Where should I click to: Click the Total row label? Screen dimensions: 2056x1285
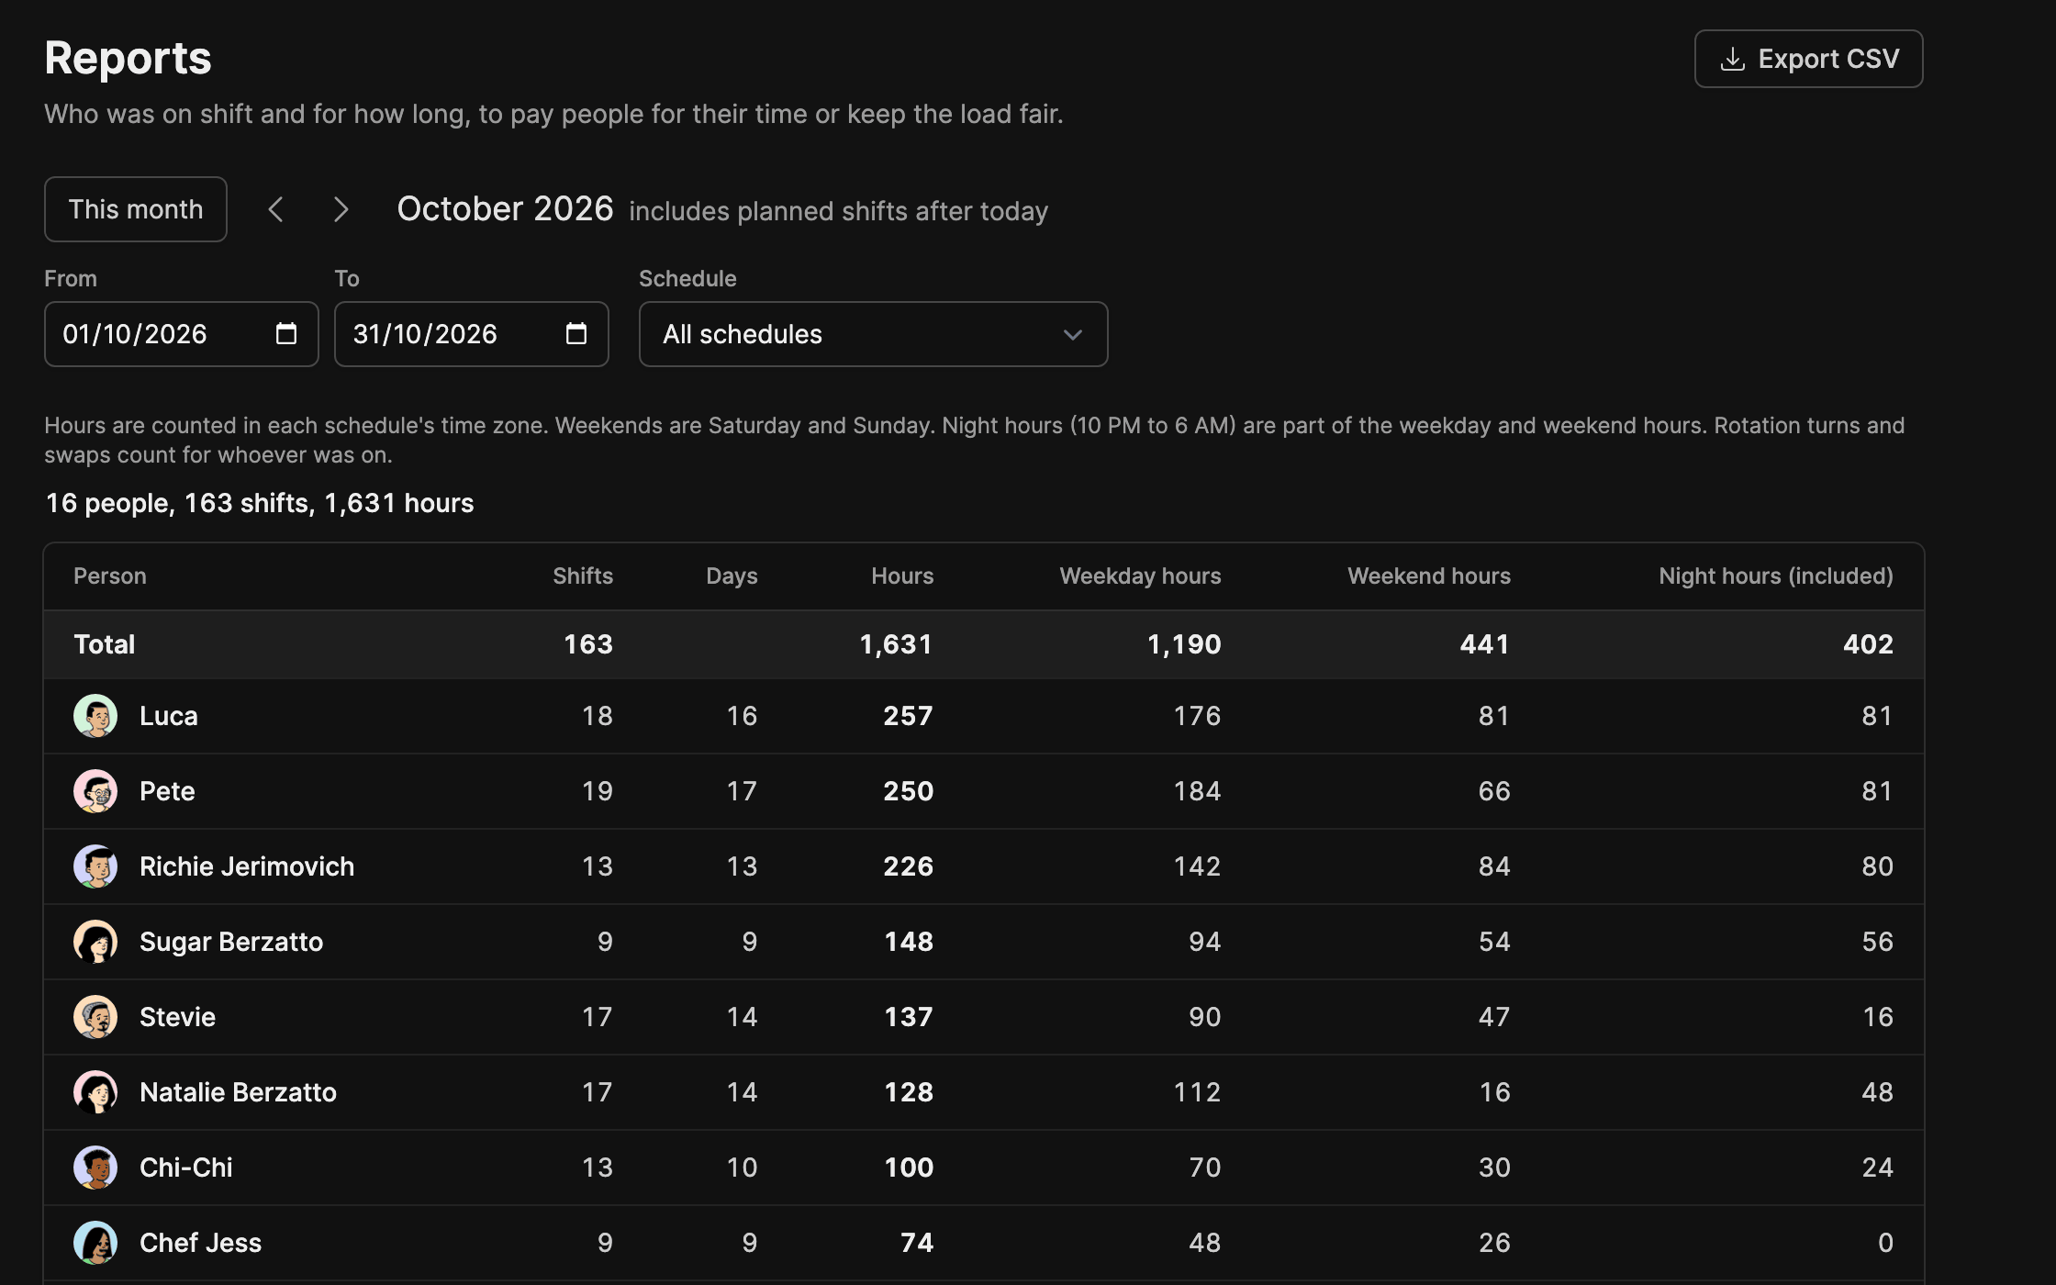tap(105, 644)
